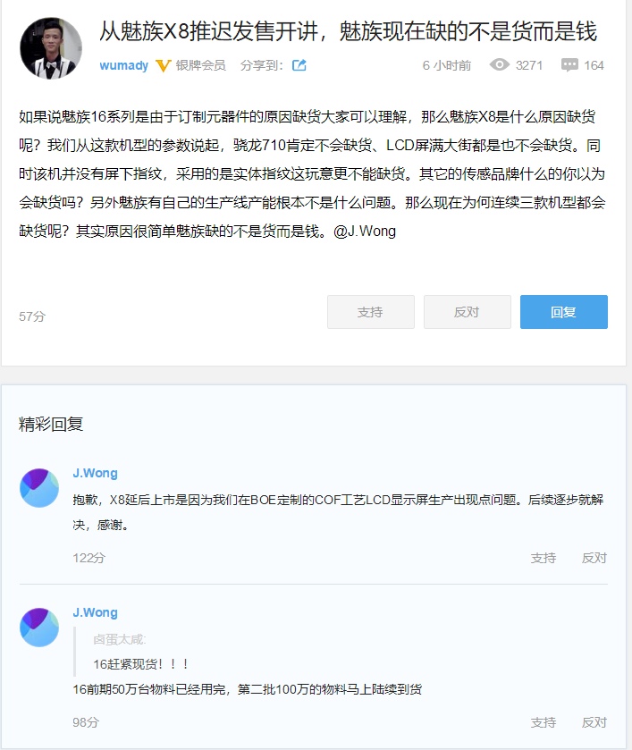Click the 支持 support button
The image size is (632, 750).
370,312
